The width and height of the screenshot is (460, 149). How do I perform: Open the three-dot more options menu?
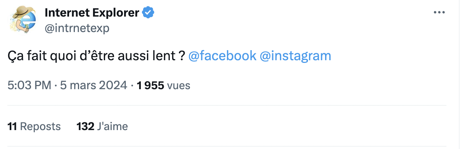(439, 13)
